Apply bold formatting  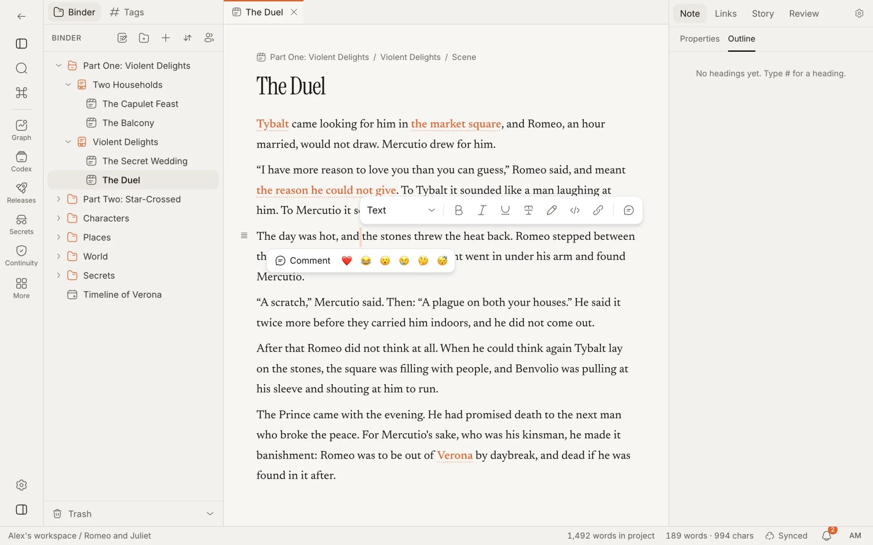[x=459, y=210]
